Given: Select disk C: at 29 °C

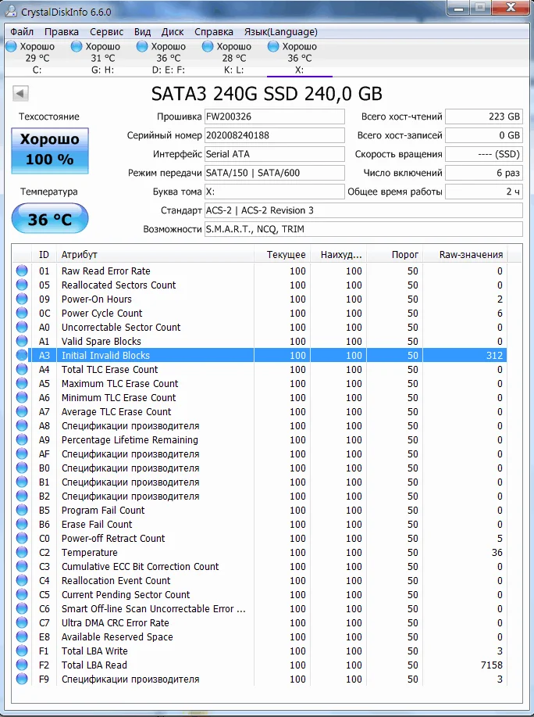Looking at the screenshot, I should coord(37,58).
